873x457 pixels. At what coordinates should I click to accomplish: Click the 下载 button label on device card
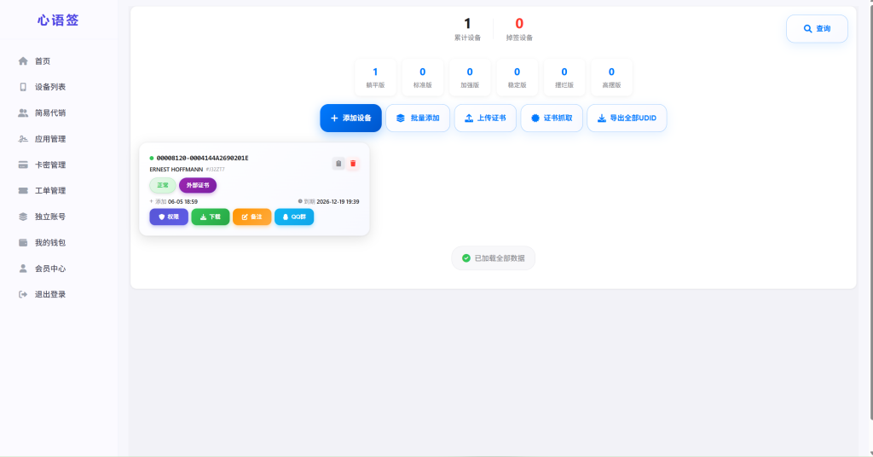click(215, 217)
